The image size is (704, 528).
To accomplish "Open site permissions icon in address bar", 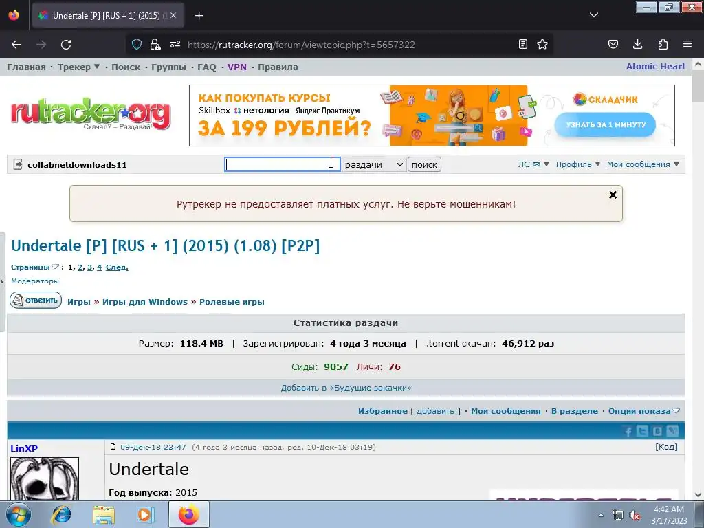I will 175,44.
